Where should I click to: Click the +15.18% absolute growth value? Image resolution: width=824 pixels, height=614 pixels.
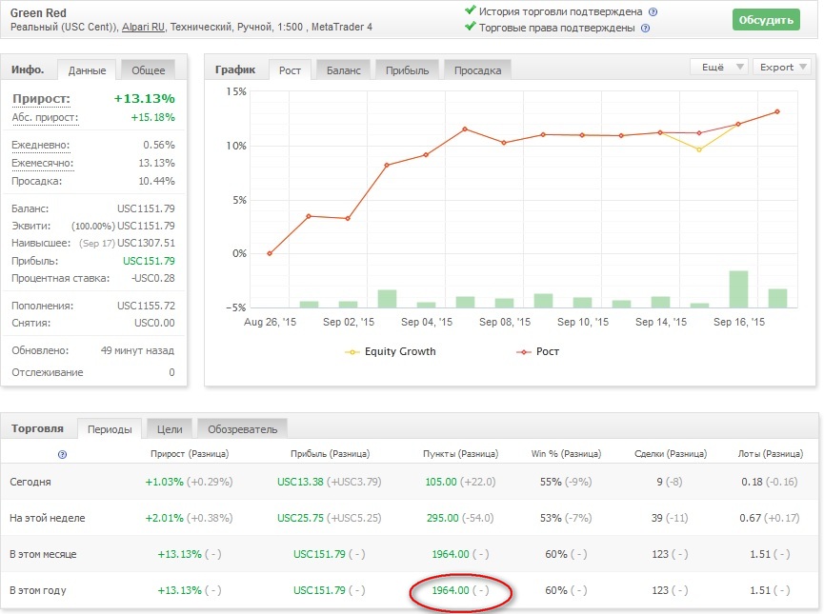click(x=153, y=118)
